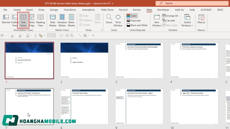Expand the font color dropdown arrow
Screen dimensions: 230x129
coord(16,35)
